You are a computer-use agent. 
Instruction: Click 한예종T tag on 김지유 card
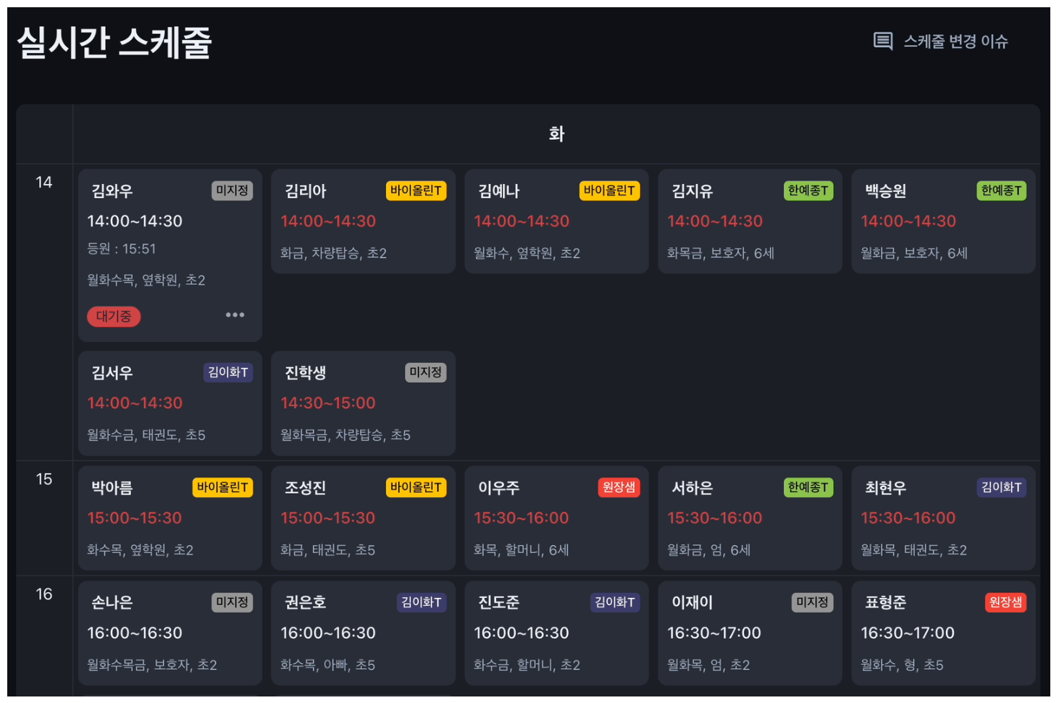tap(808, 191)
